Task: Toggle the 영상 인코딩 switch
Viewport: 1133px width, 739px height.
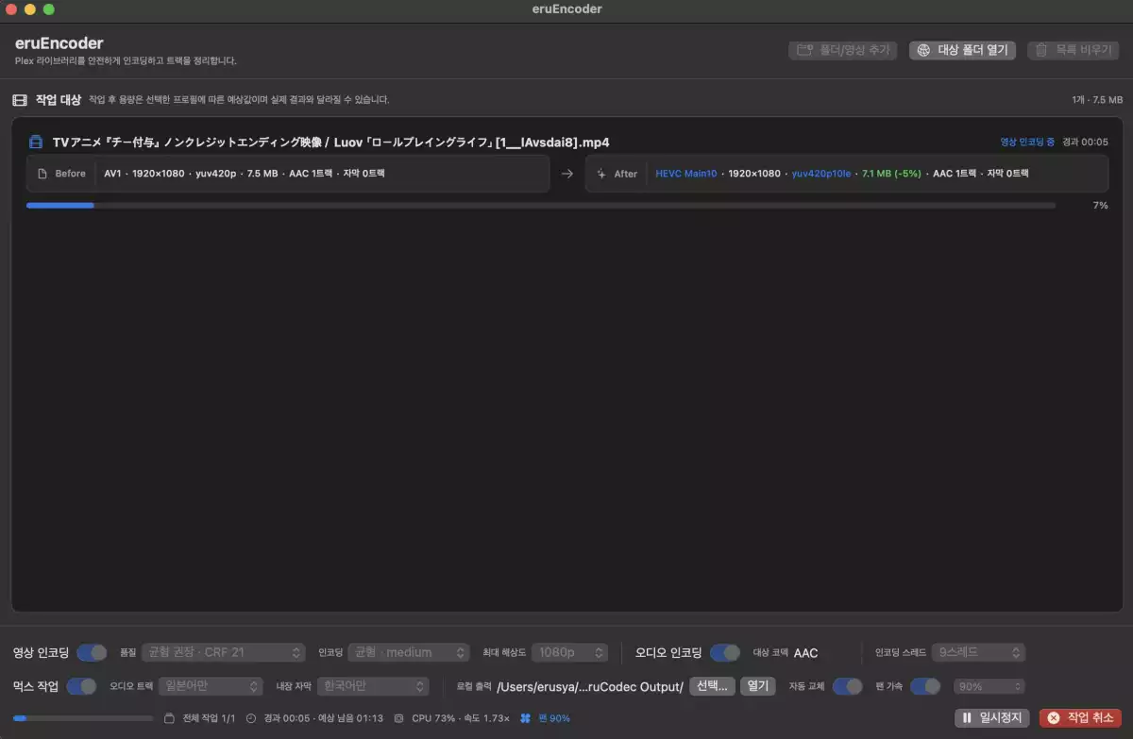Action: pos(92,652)
